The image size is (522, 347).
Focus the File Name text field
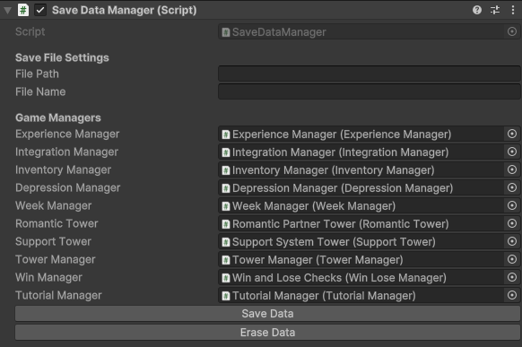pyautogui.click(x=370, y=91)
